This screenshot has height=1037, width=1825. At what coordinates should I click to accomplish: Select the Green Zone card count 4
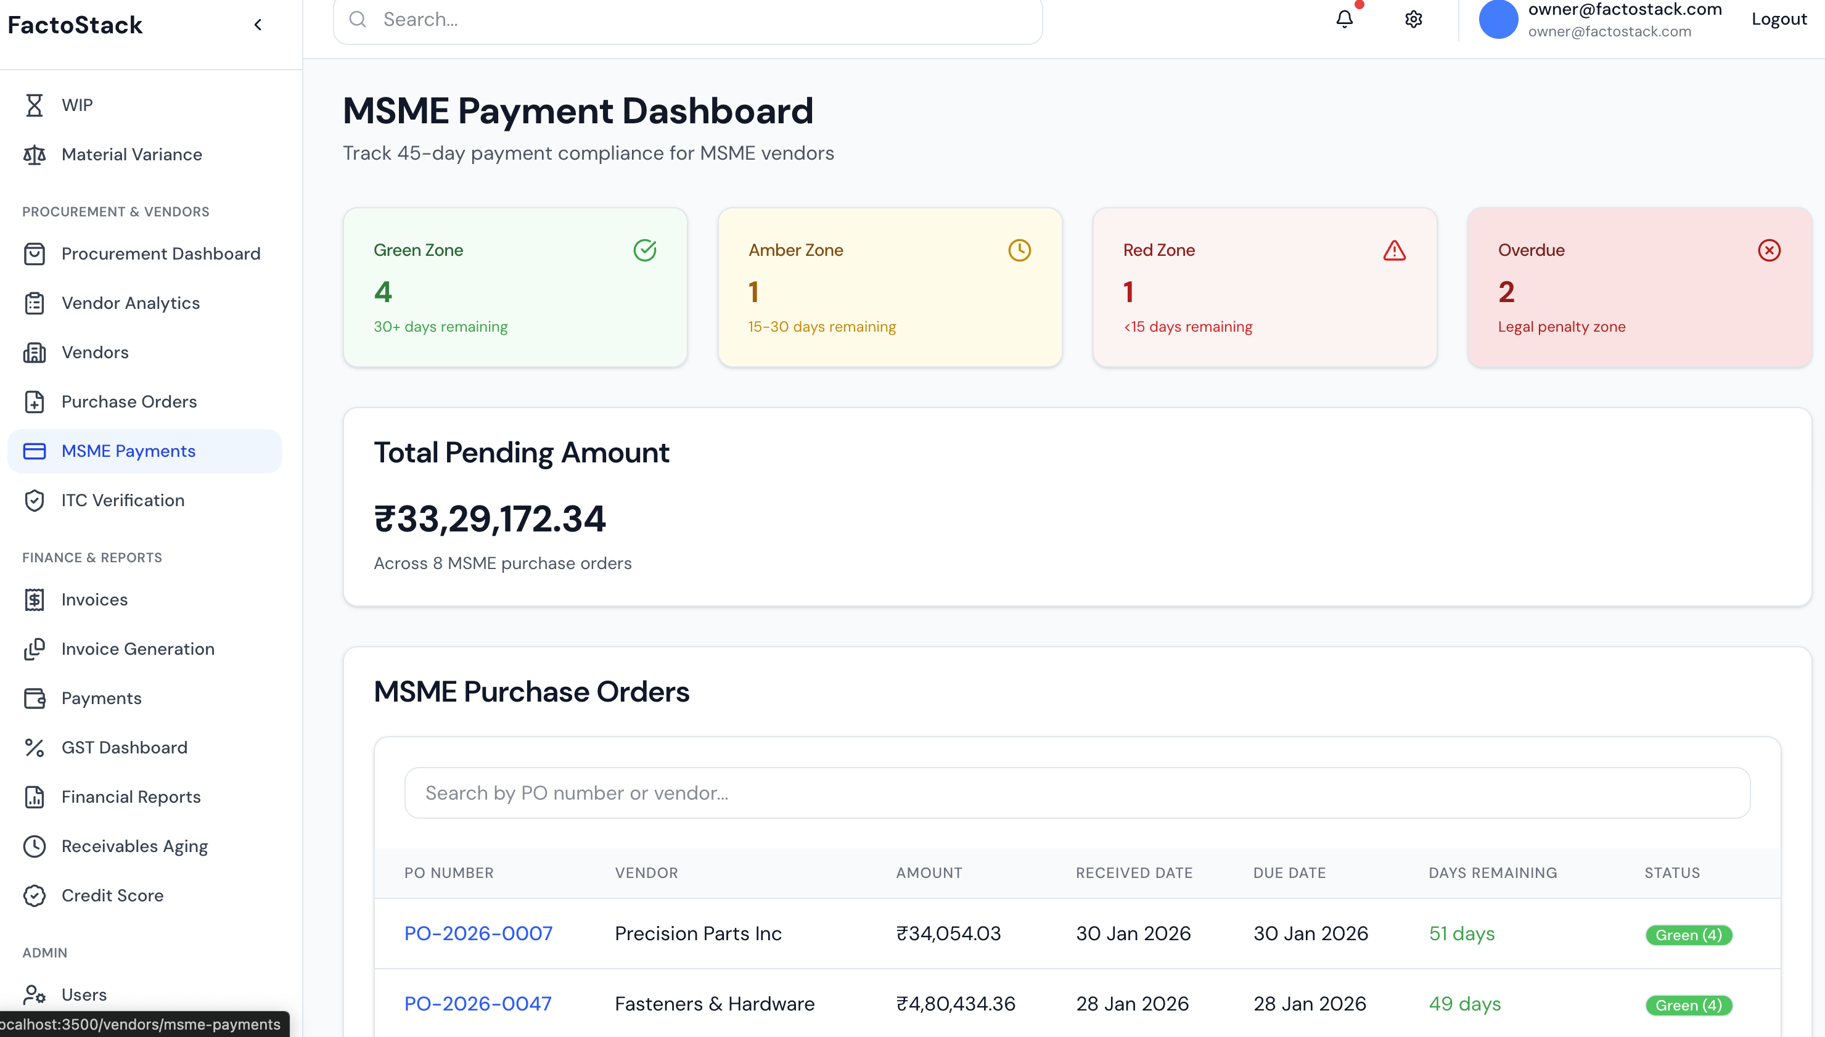click(383, 291)
